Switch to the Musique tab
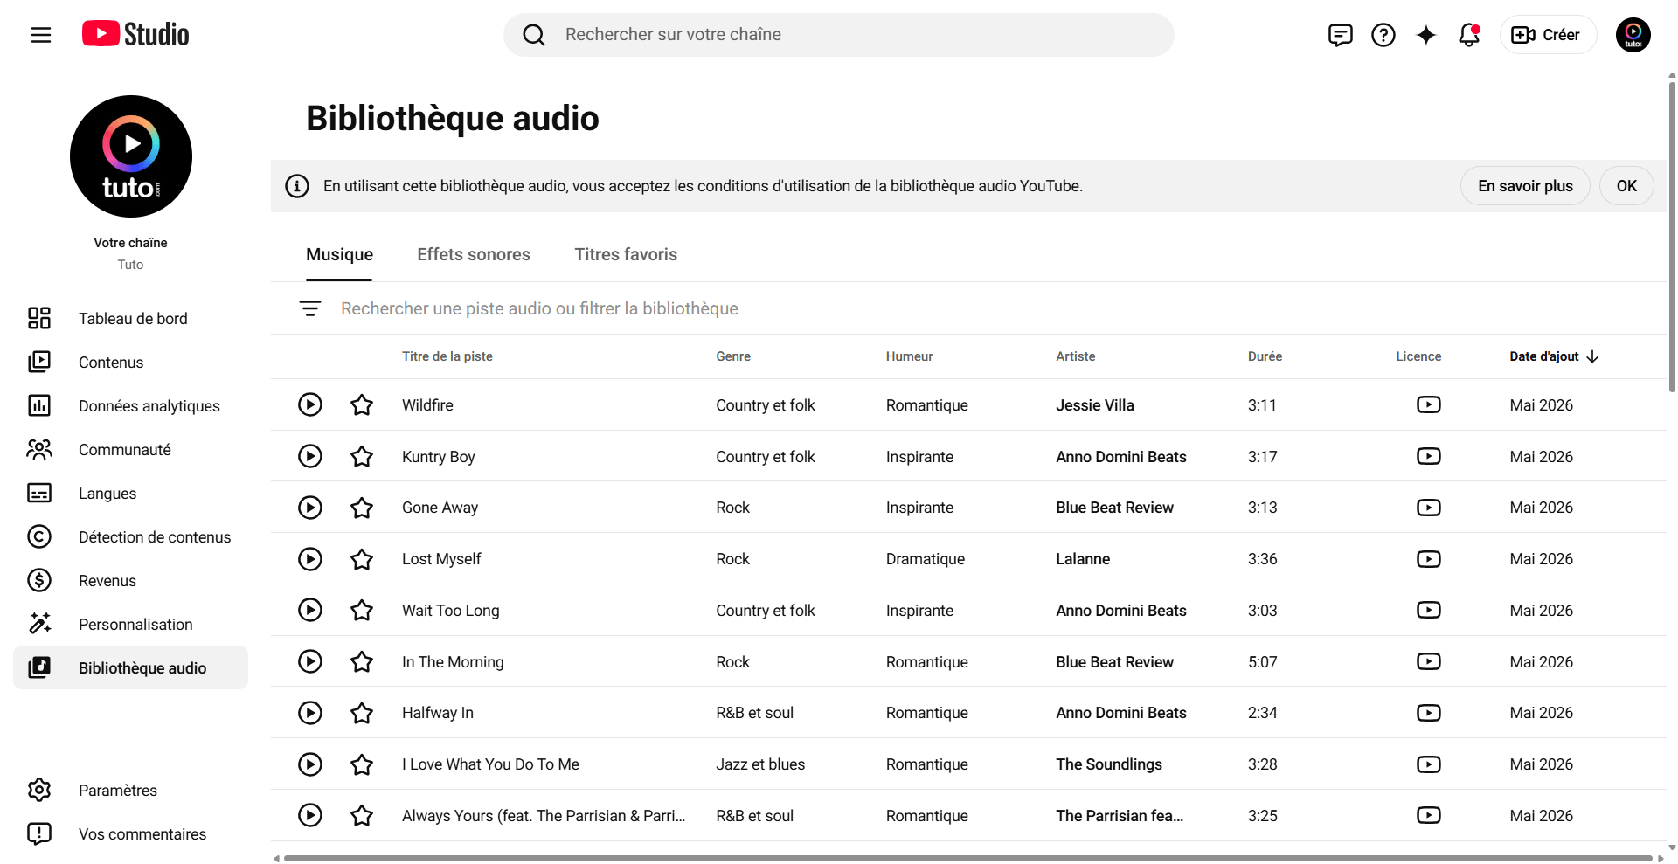 tap(339, 254)
